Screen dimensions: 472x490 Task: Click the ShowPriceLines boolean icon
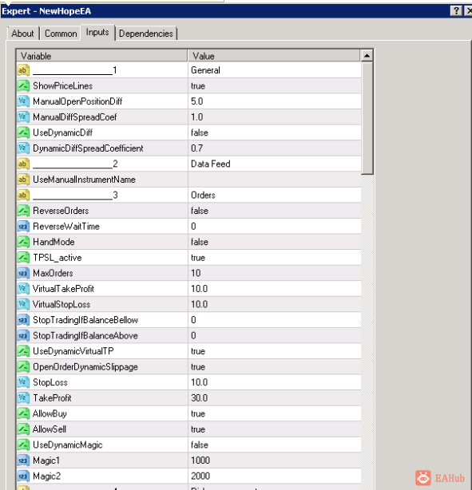(x=23, y=85)
